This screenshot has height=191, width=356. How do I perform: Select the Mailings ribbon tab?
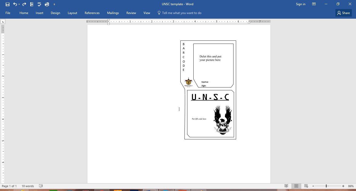coord(113,13)
